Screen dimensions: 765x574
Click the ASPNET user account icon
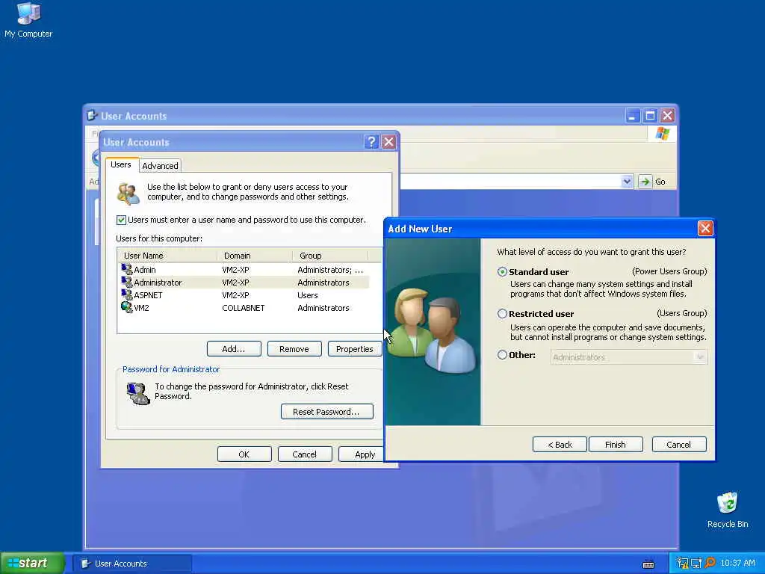tap(127, 294)
